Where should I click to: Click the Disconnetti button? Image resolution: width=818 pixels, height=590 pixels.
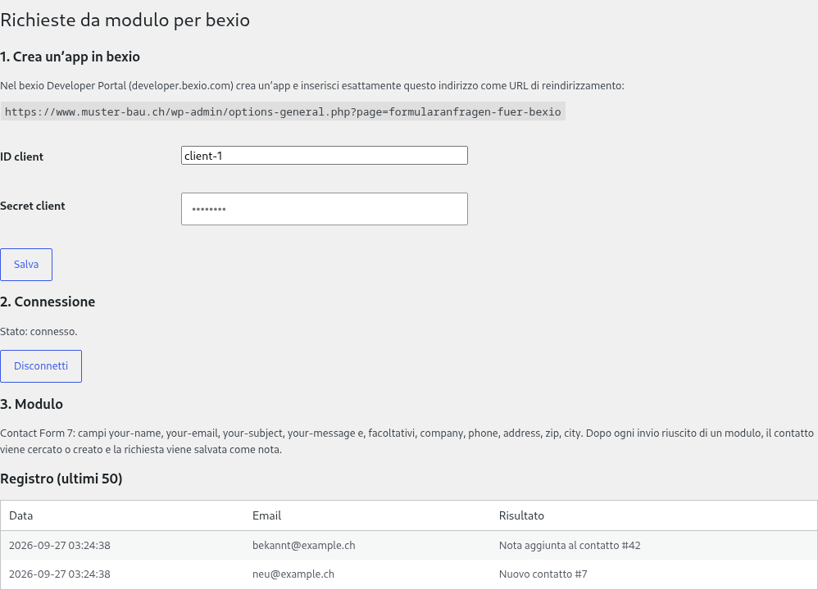click(x=41, y=366)
